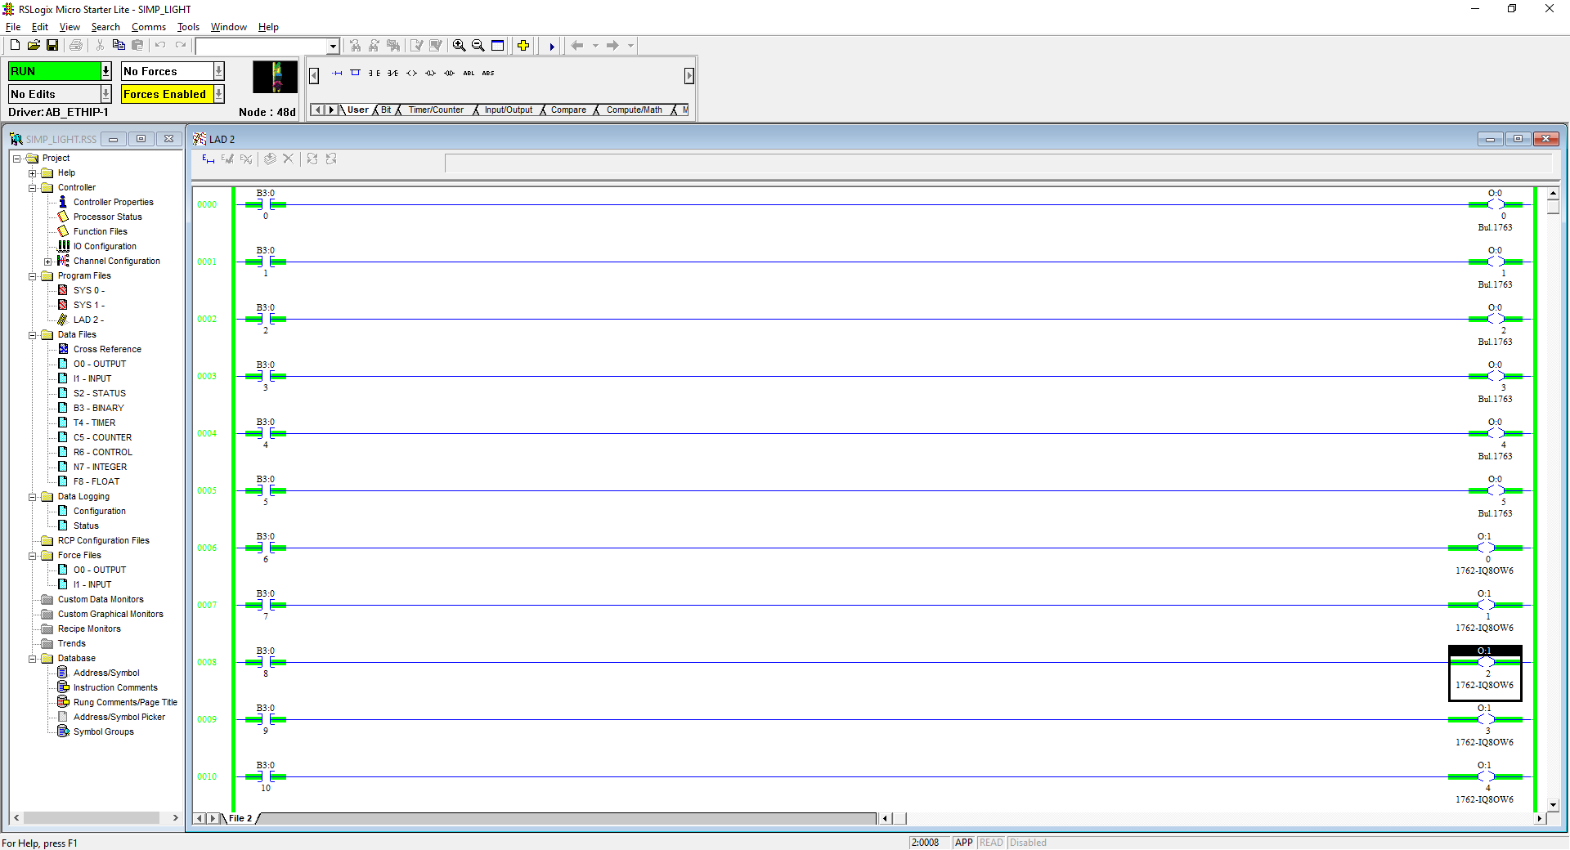Open the No Edits dropdown

(x=105, y=94)
